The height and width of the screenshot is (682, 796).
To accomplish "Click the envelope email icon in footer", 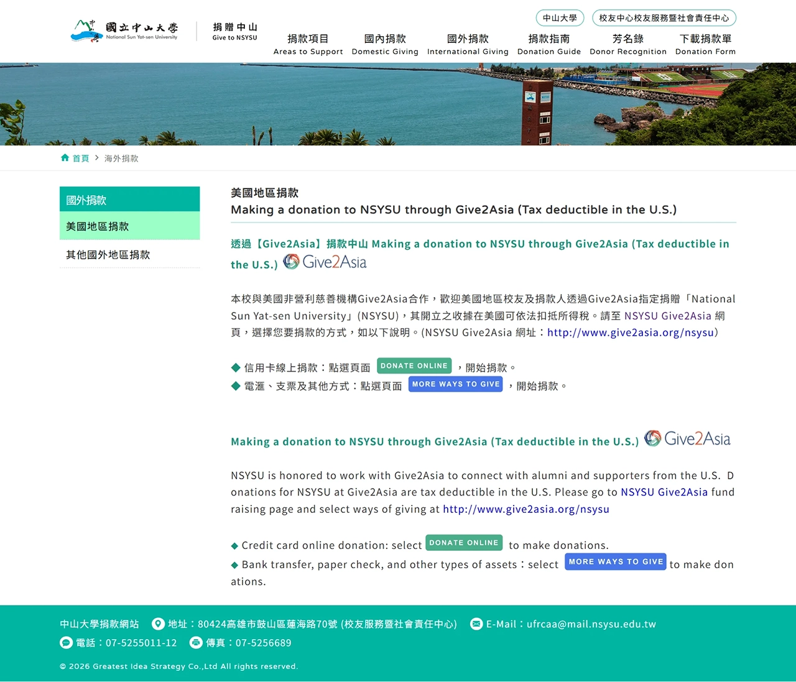I will point(476,624).
